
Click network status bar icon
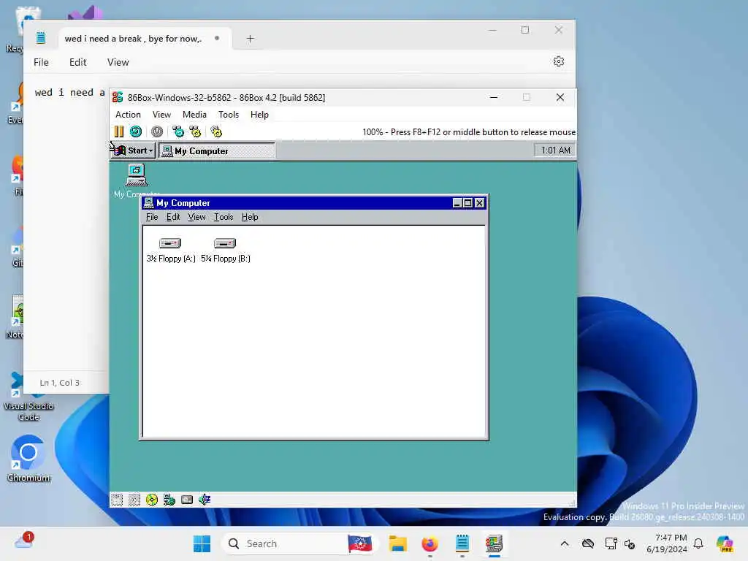pos(169,500)
